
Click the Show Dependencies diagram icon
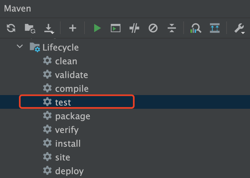click(x=196, y=28)
